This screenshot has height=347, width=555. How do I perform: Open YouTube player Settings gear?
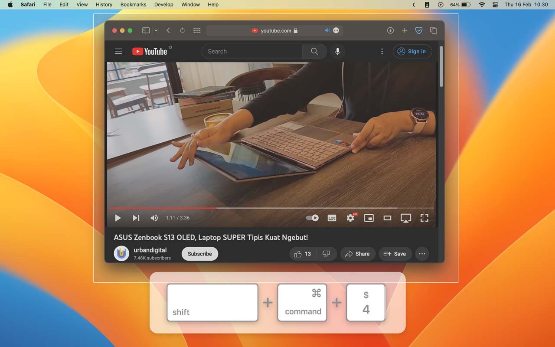coord(350,218)
